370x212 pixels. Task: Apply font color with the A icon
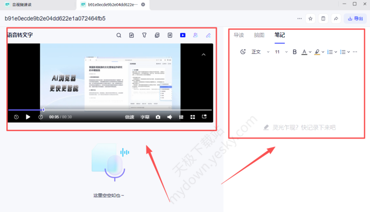(304, 52)
